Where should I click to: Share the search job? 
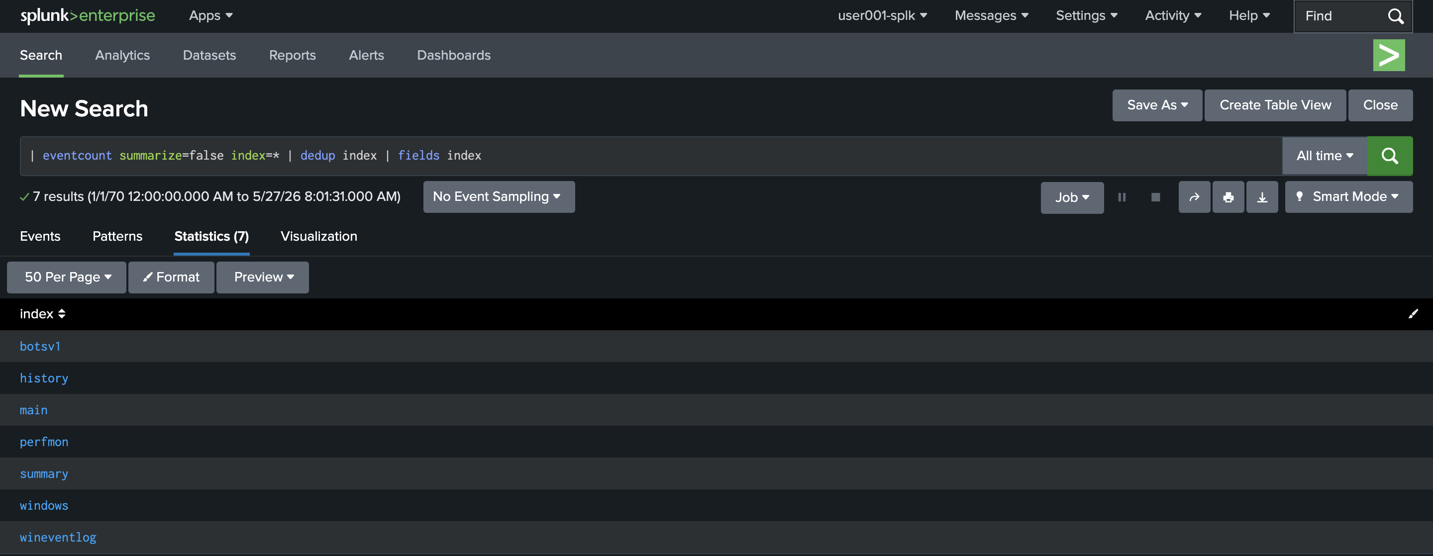coord(1194,197)
